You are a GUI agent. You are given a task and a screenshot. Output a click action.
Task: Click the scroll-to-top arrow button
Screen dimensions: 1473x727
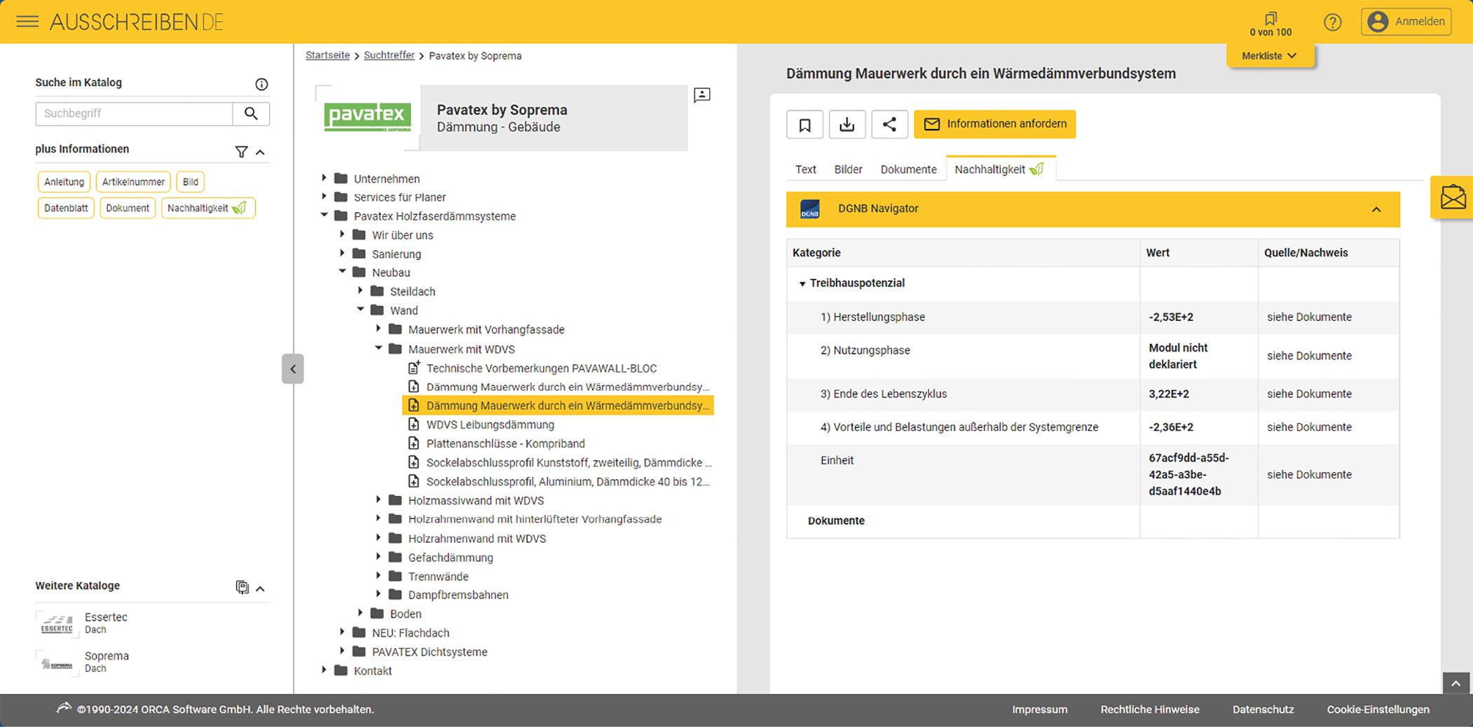[1455, 684]
